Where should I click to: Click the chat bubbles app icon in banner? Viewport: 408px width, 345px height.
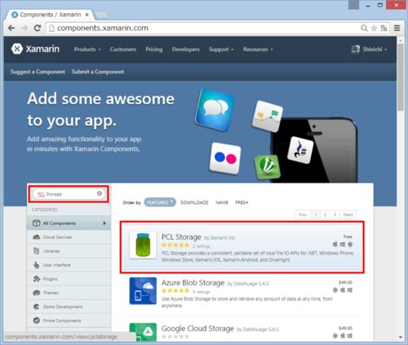coord(215,110)
